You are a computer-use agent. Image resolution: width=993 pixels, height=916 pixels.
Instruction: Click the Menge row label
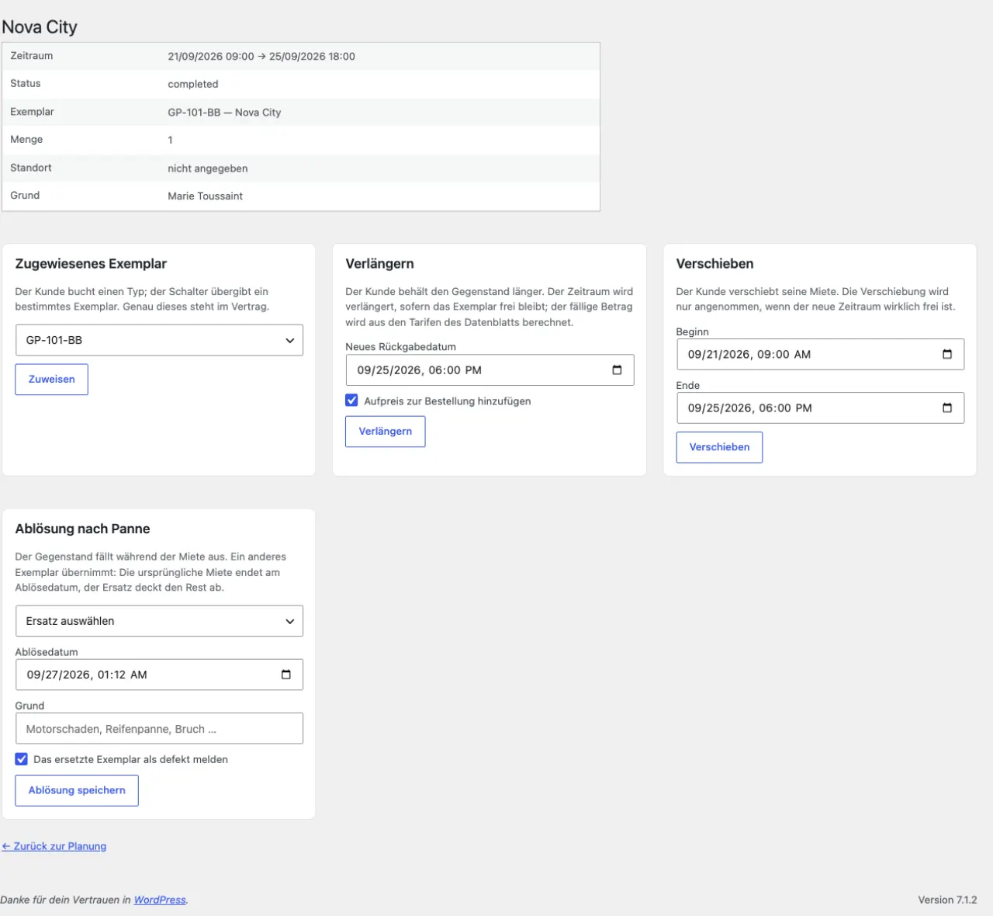[26, 139]
